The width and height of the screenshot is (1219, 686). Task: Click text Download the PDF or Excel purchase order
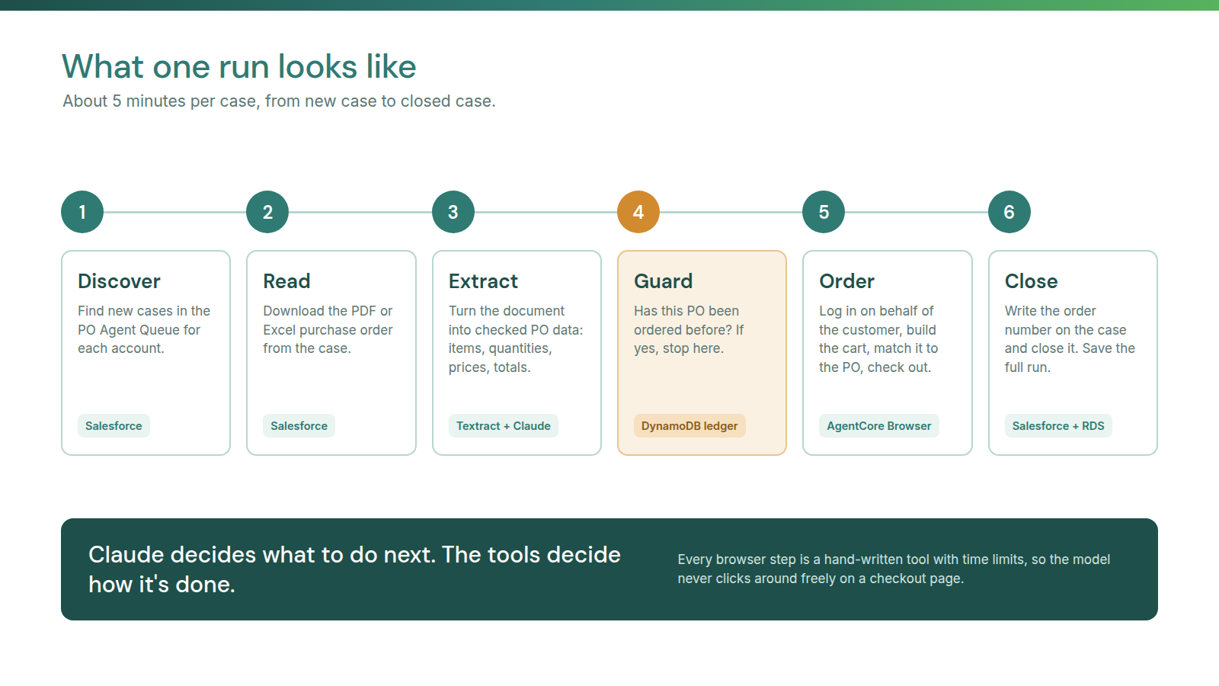tap(328, 329)
